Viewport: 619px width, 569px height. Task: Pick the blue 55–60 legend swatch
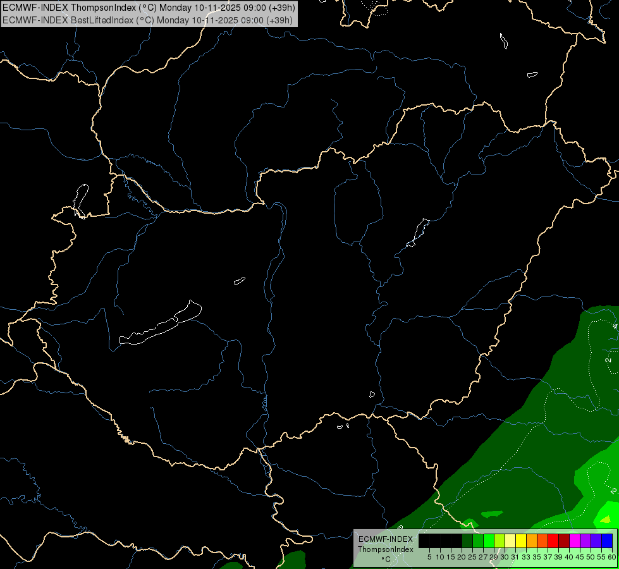[607, 541]
